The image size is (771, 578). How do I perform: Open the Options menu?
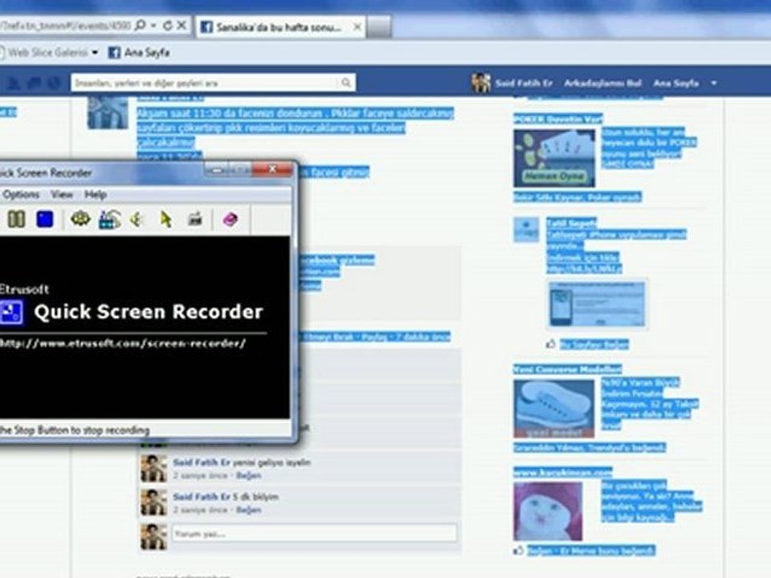coord(21,194)
